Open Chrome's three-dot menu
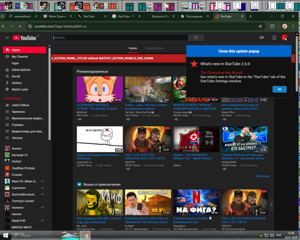300x240 pixels. point(293,26)
